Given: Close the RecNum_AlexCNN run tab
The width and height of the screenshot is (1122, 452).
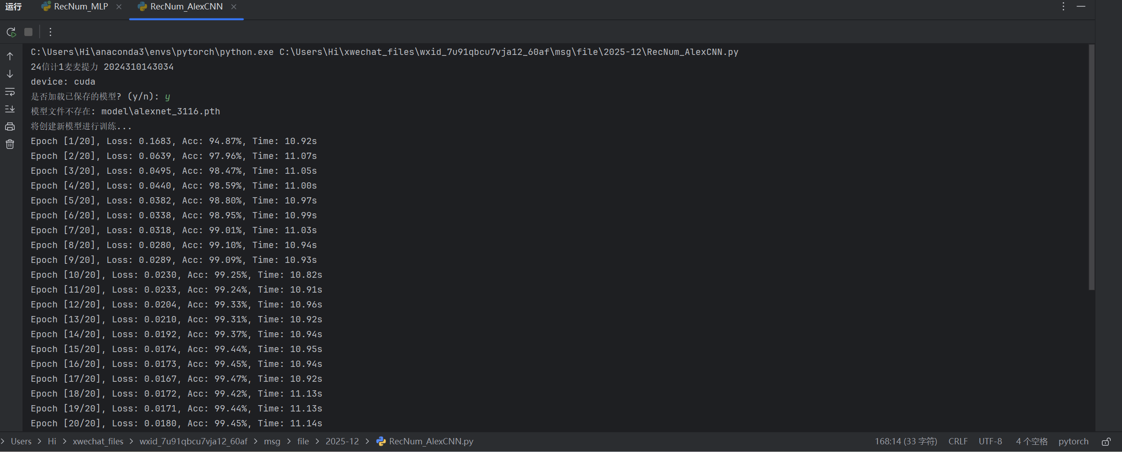Looking at the screenshot, I should pos(234,7).
